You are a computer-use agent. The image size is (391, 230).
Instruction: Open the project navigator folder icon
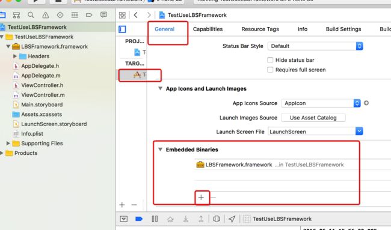click(2, 15)
